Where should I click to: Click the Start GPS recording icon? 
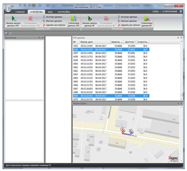(14, 19)
